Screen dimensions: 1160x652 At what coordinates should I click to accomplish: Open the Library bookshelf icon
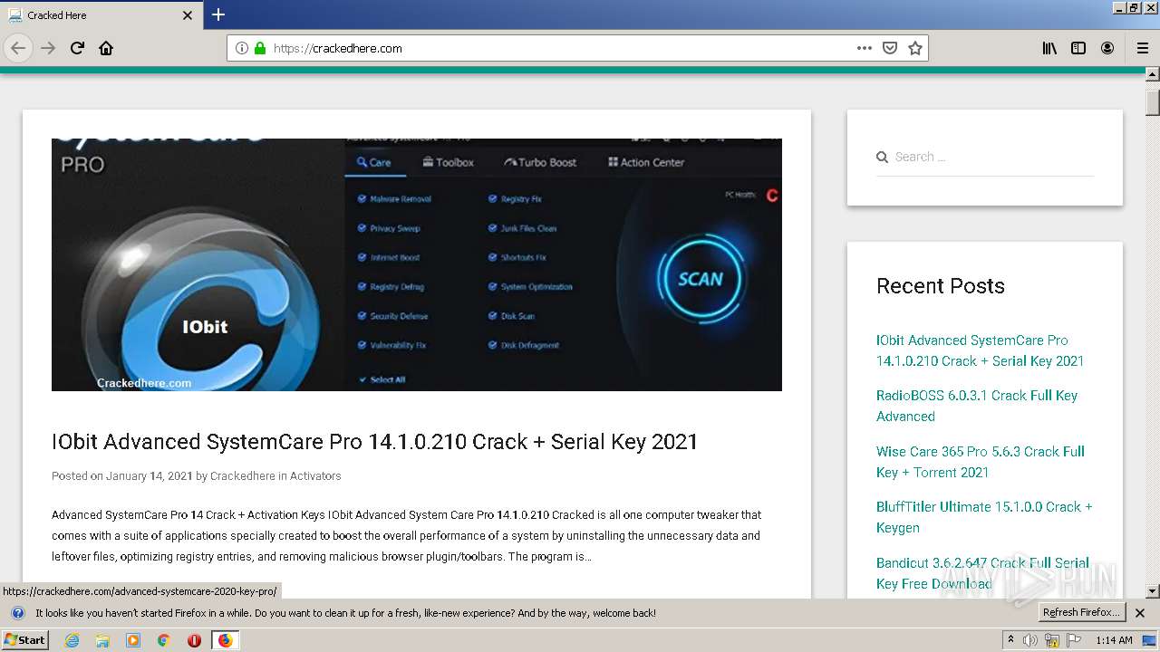click(1049, 48)
